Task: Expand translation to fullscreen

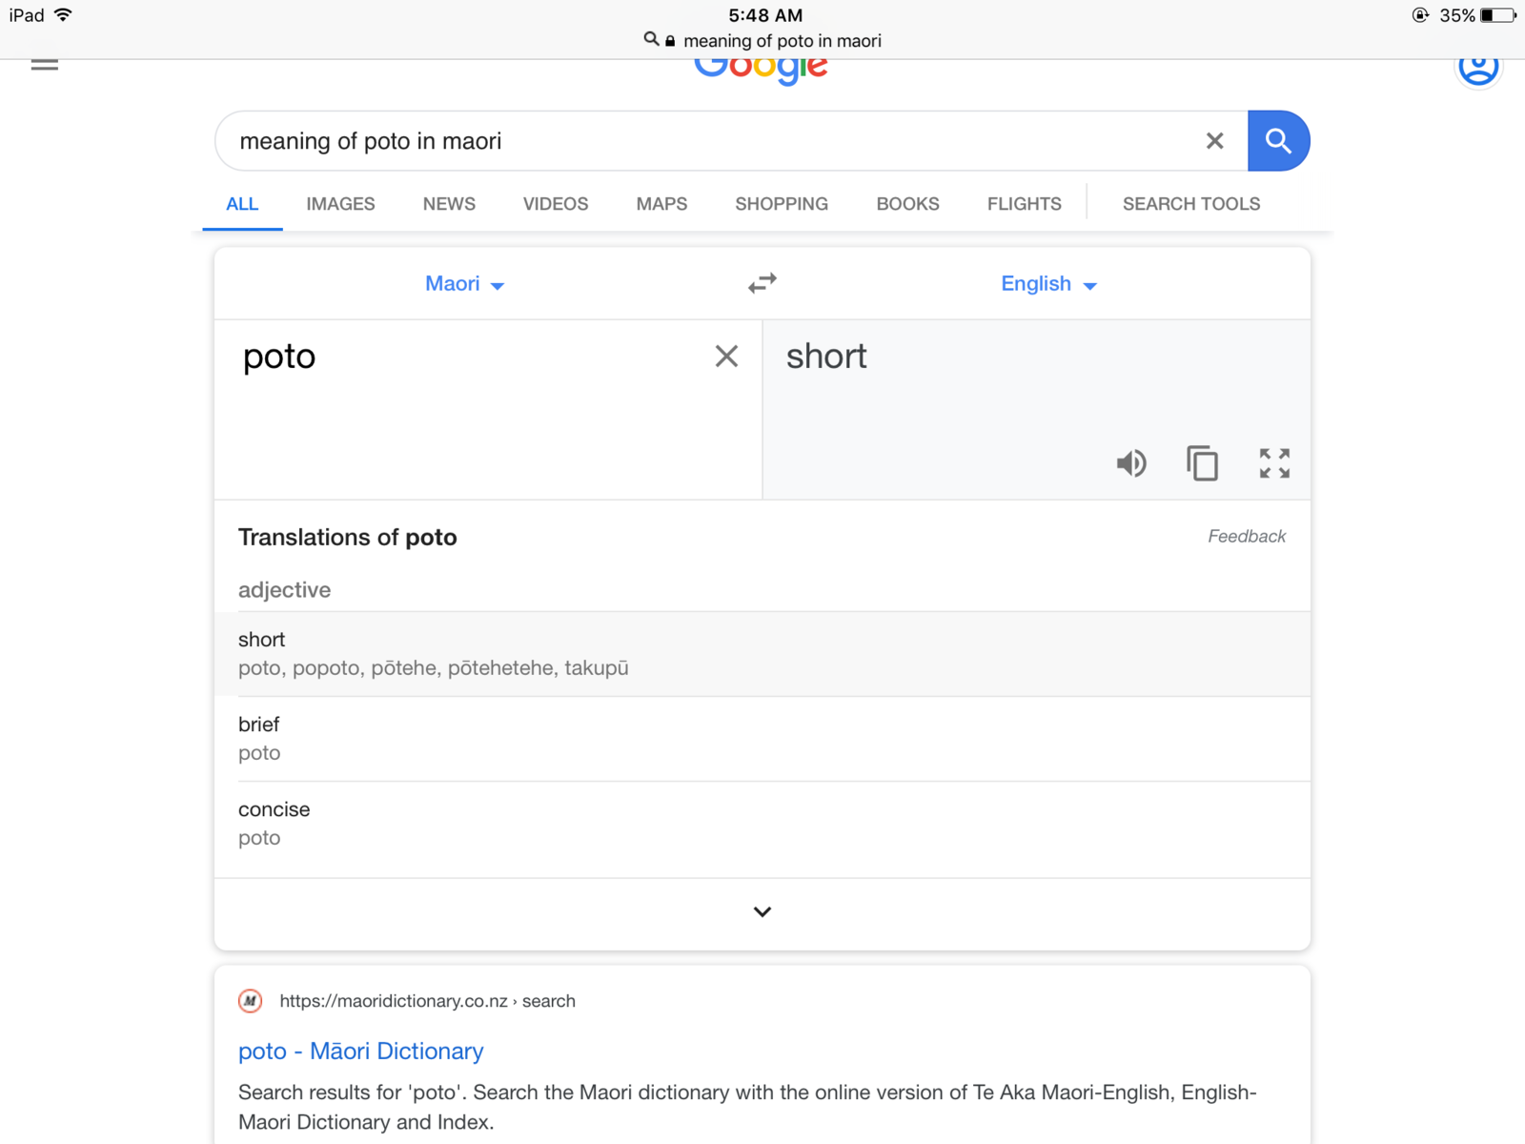Action: (1274, 463)
